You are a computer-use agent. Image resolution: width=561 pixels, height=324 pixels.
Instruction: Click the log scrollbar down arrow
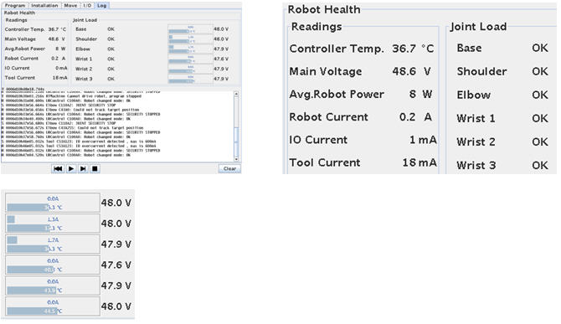tap(236, 159)
